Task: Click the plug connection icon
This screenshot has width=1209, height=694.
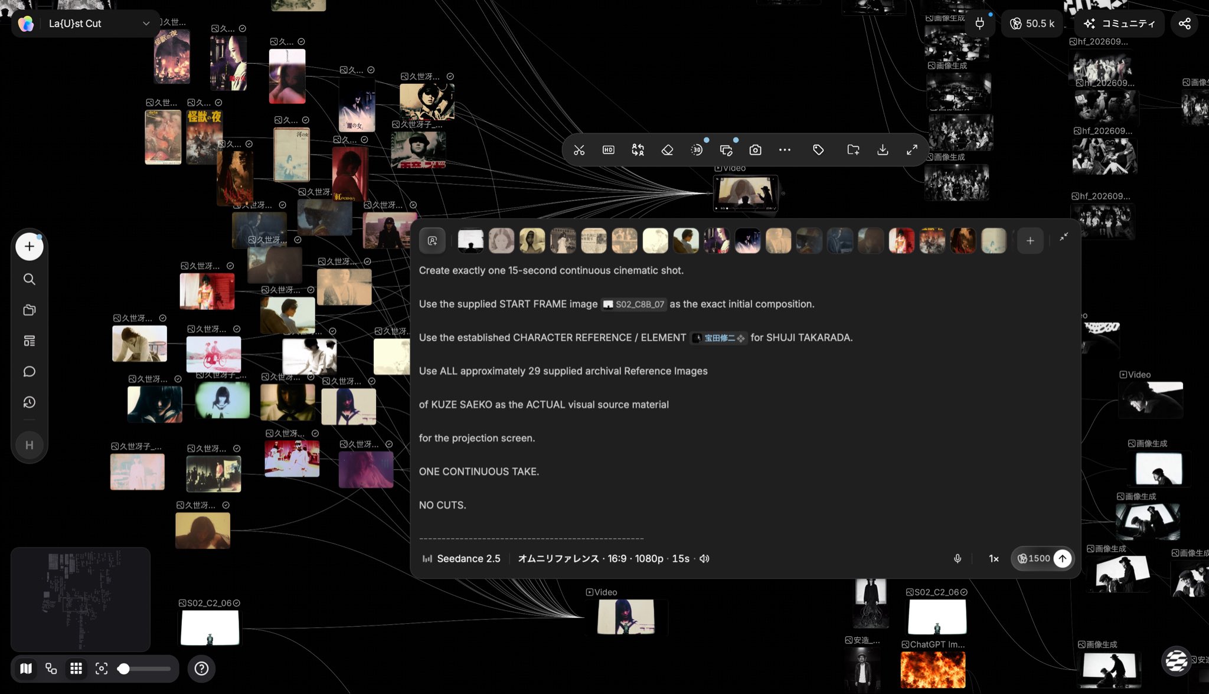Action: point(979,24)
